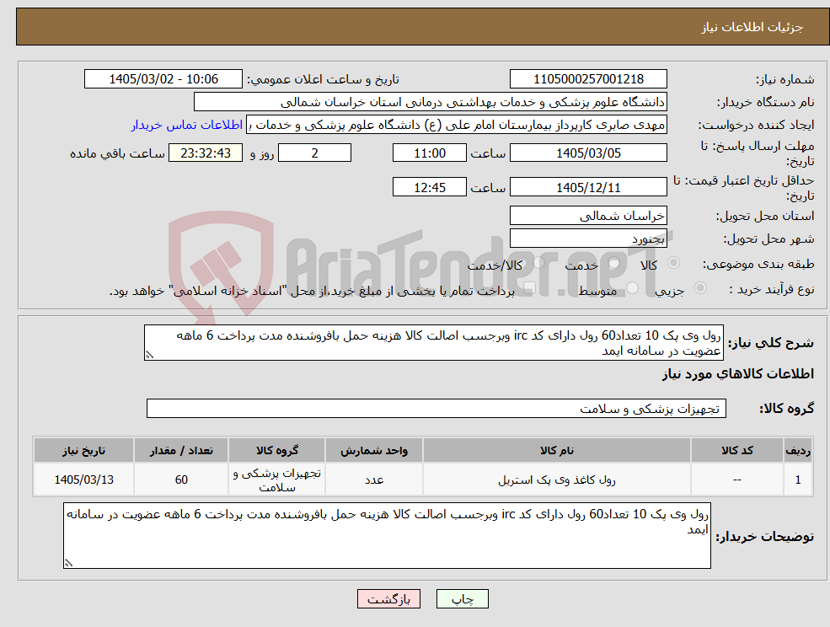
Task: Select the کالا/خدمت radio button
Action: coord(538,263)
